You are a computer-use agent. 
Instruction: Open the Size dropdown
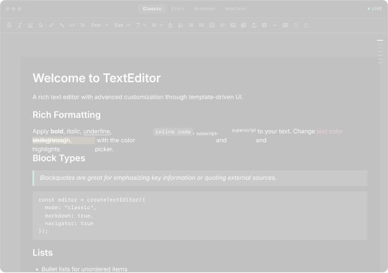coord(122,26)
